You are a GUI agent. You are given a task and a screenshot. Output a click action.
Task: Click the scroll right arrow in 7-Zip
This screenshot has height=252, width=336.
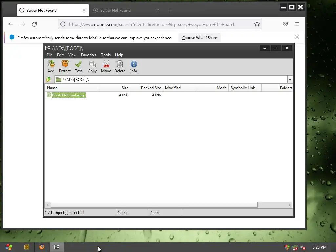point(289,205)
